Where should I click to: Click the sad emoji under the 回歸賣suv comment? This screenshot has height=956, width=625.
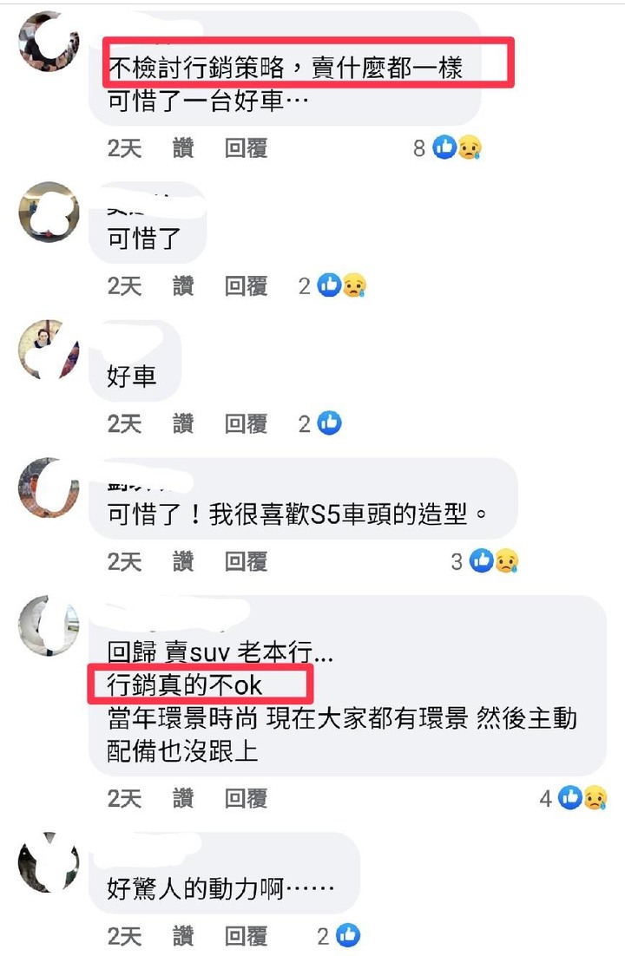(595, 797)
